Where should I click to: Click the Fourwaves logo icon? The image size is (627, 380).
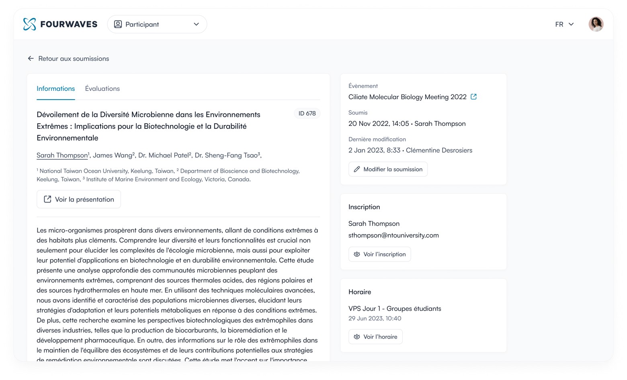point(29,24)
